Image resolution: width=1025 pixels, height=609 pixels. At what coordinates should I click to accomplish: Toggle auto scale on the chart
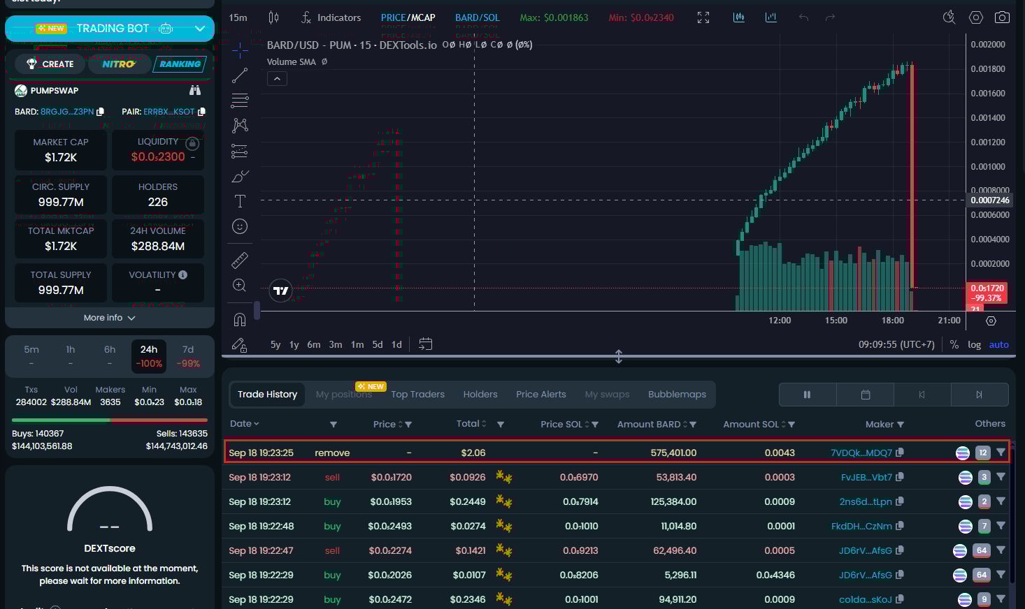(998, 344)
